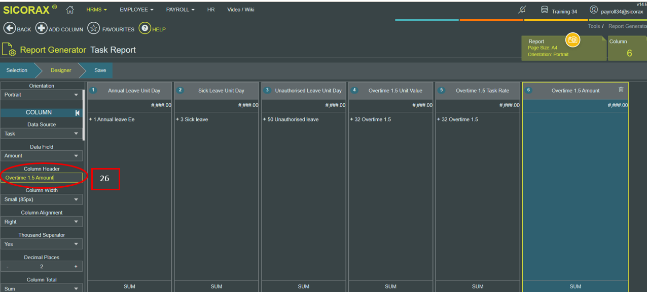647x292 pixels.
Task: Click the Report Generator document icon
Action: click(9, 50)
